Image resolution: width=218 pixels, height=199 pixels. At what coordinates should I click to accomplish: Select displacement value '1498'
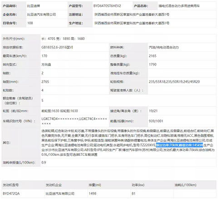[x=92, y=194]
